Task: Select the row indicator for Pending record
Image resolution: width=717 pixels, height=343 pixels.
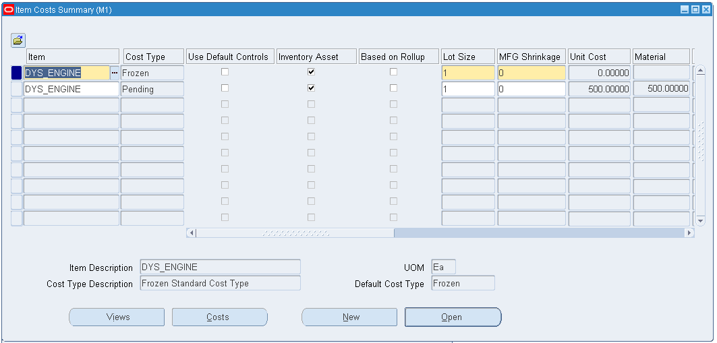Action: (16, 89)
